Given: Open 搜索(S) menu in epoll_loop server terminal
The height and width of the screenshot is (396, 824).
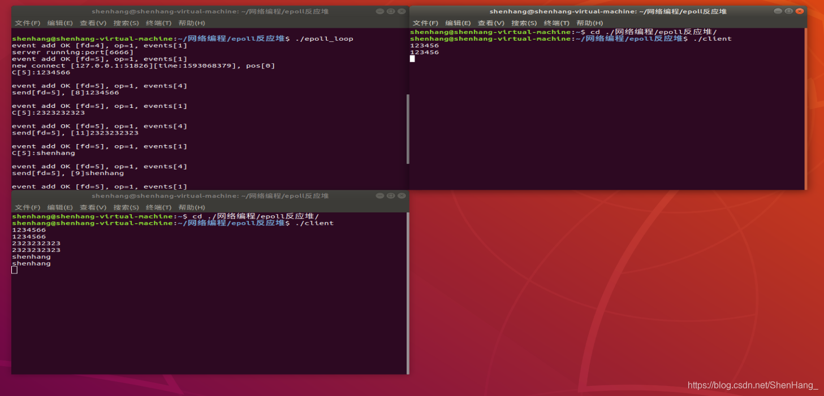Looking at the screenshot, I should tap(126, 23).
